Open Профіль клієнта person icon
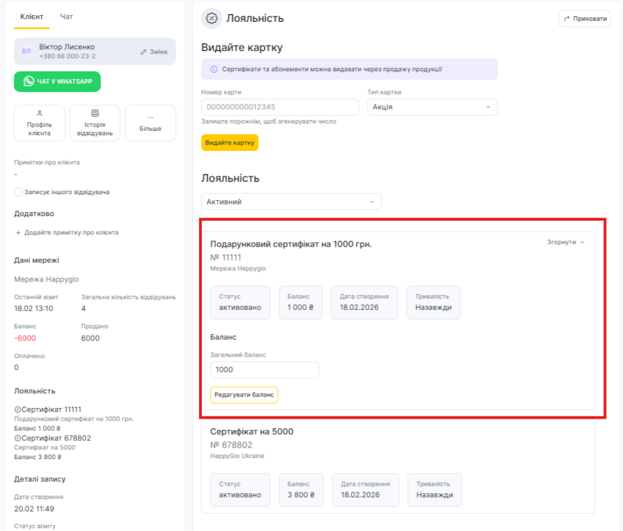The height and width of the screenshot is (531, 623). pyautogui.click(x=40, y=113)
